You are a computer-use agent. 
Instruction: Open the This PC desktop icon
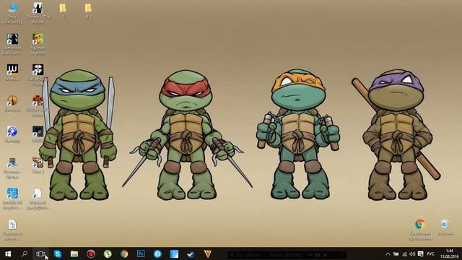tap(12, 13)
